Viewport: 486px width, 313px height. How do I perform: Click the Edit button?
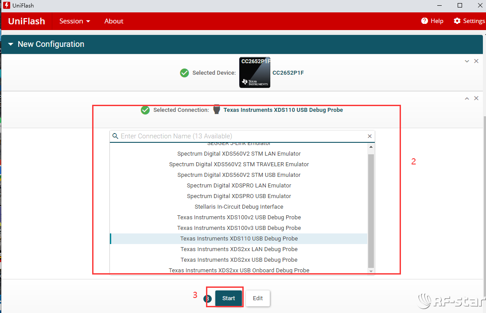click(x=258, y=298)
